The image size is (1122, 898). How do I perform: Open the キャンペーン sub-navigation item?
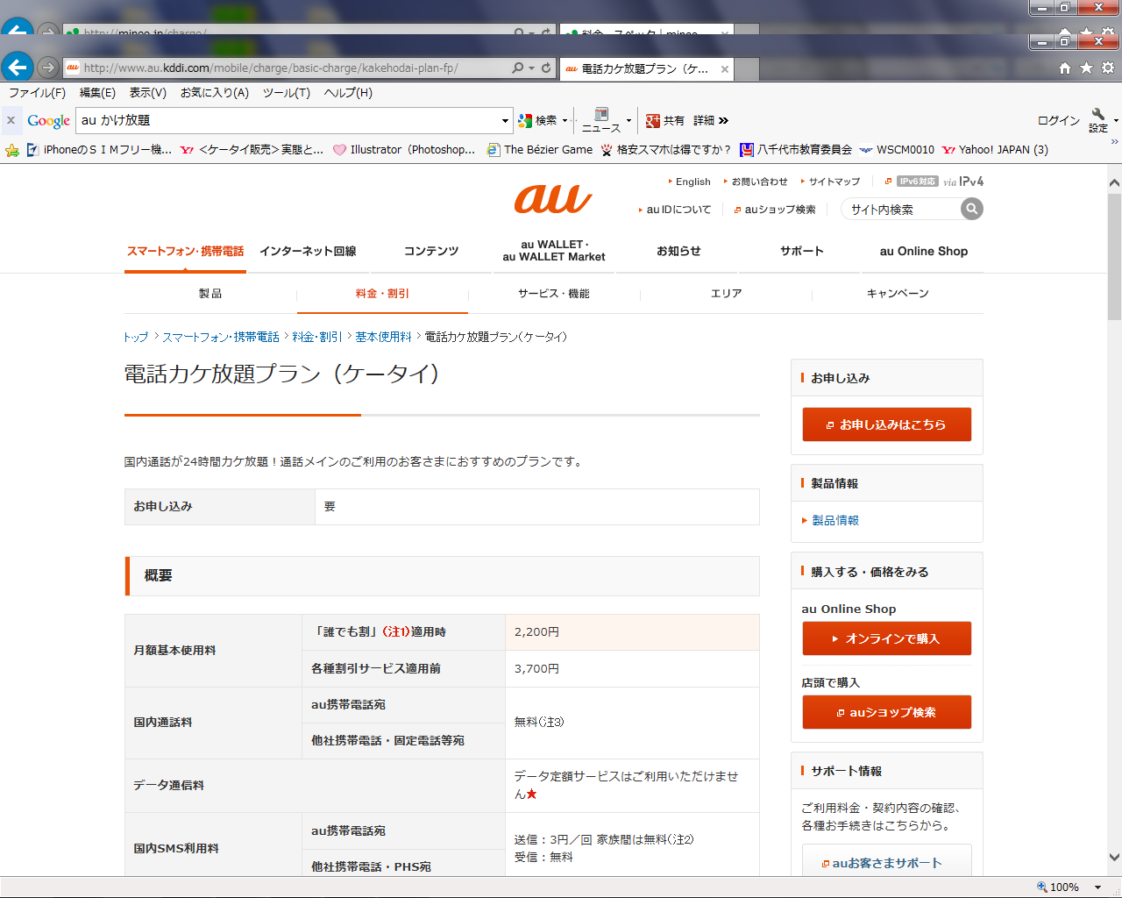point(898,293)
